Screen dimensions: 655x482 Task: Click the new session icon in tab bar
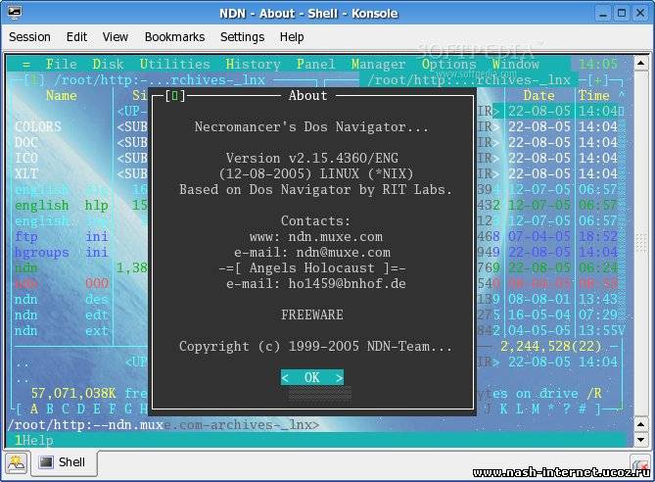[x=17, y=463]
